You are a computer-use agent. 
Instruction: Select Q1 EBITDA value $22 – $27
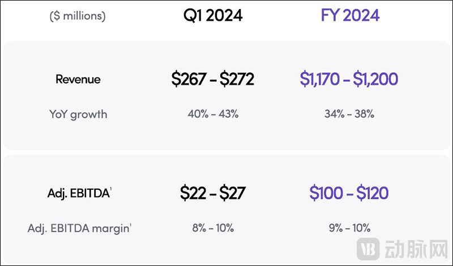[212, 193]
